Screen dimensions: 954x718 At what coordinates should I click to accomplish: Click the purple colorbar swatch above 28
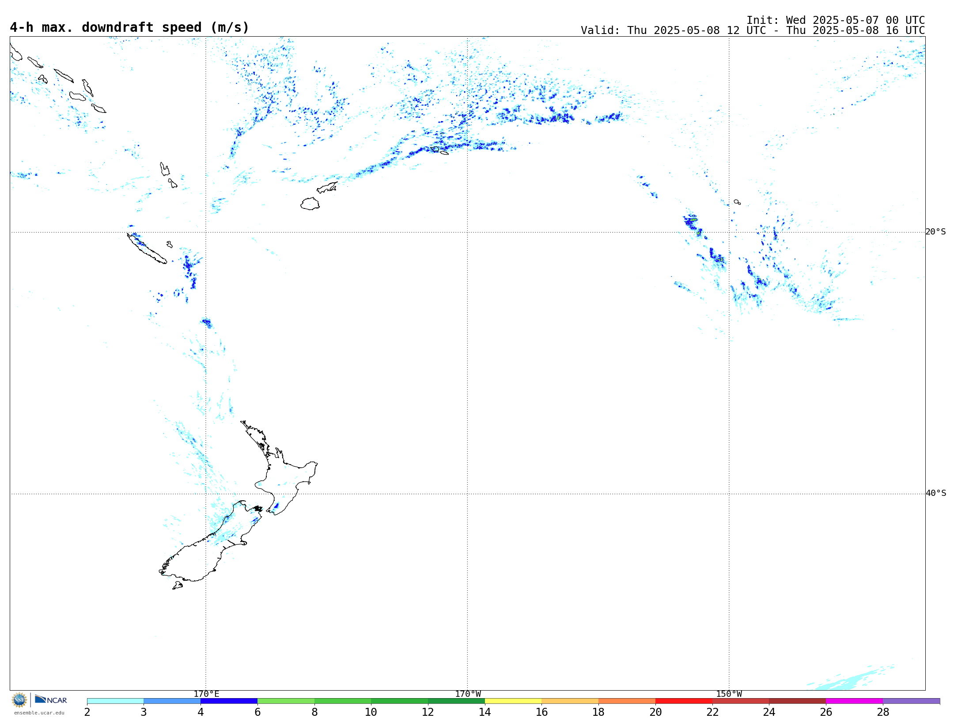911,701
